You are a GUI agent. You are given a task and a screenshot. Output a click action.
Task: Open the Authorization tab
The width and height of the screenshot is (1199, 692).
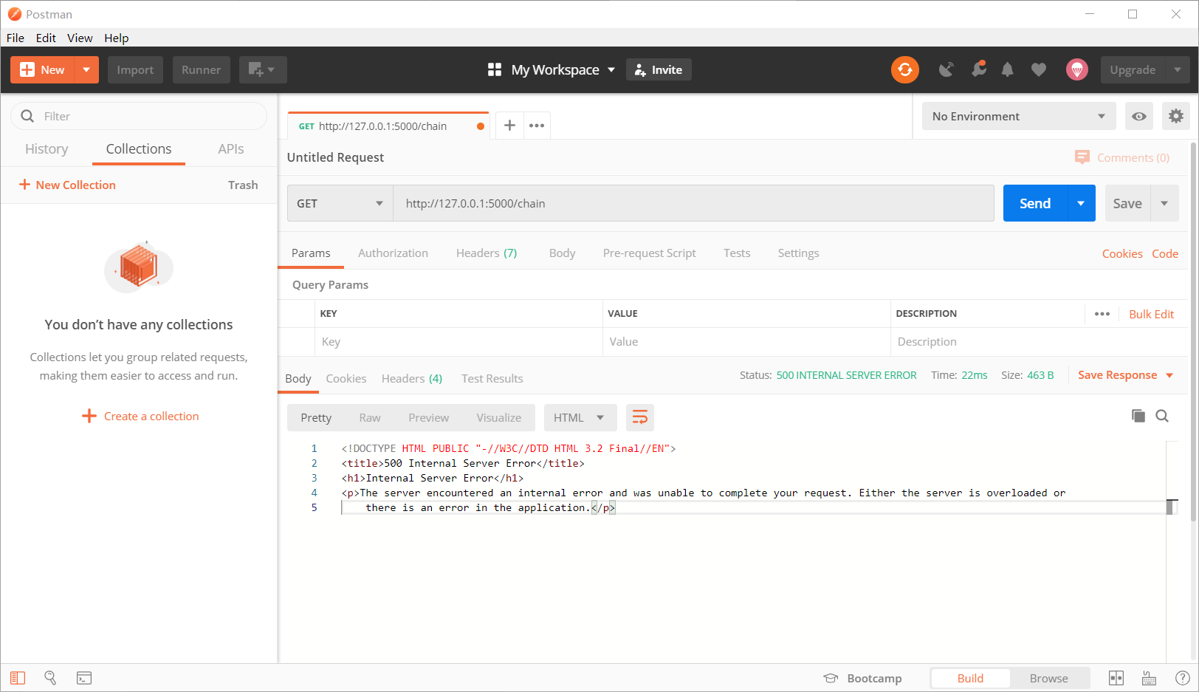point(393,253)
